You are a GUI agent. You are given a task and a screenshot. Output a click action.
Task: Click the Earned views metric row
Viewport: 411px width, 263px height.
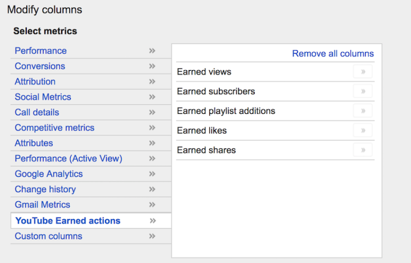tap(275, 72)
